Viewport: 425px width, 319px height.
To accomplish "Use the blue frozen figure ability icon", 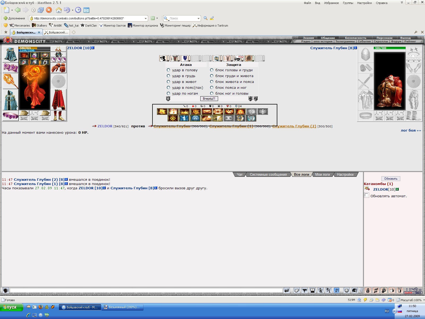I will (184, 118).
